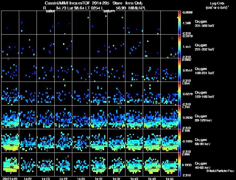This screenshot has height=180, width=236.
Task: Click the 14:07 time label
Action: tap(28, 179)
